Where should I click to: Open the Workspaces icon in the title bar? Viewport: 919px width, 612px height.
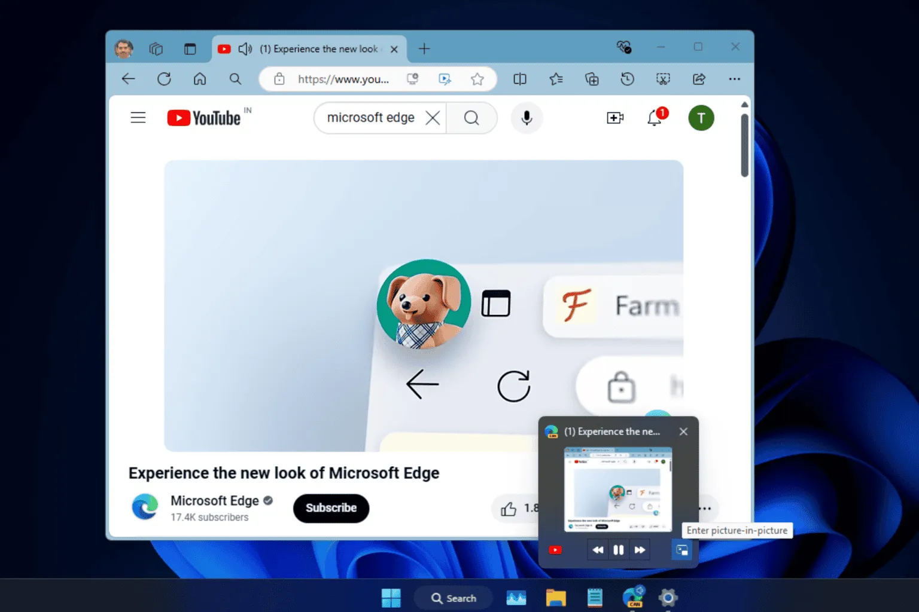click(x=156, y=49)
